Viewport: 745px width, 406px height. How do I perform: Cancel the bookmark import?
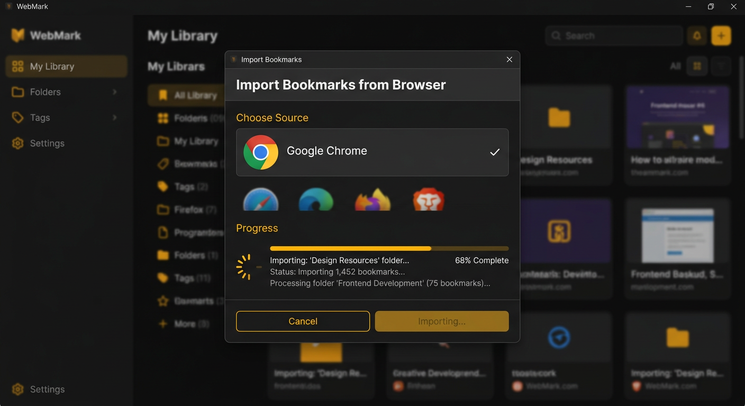point(303,321)
